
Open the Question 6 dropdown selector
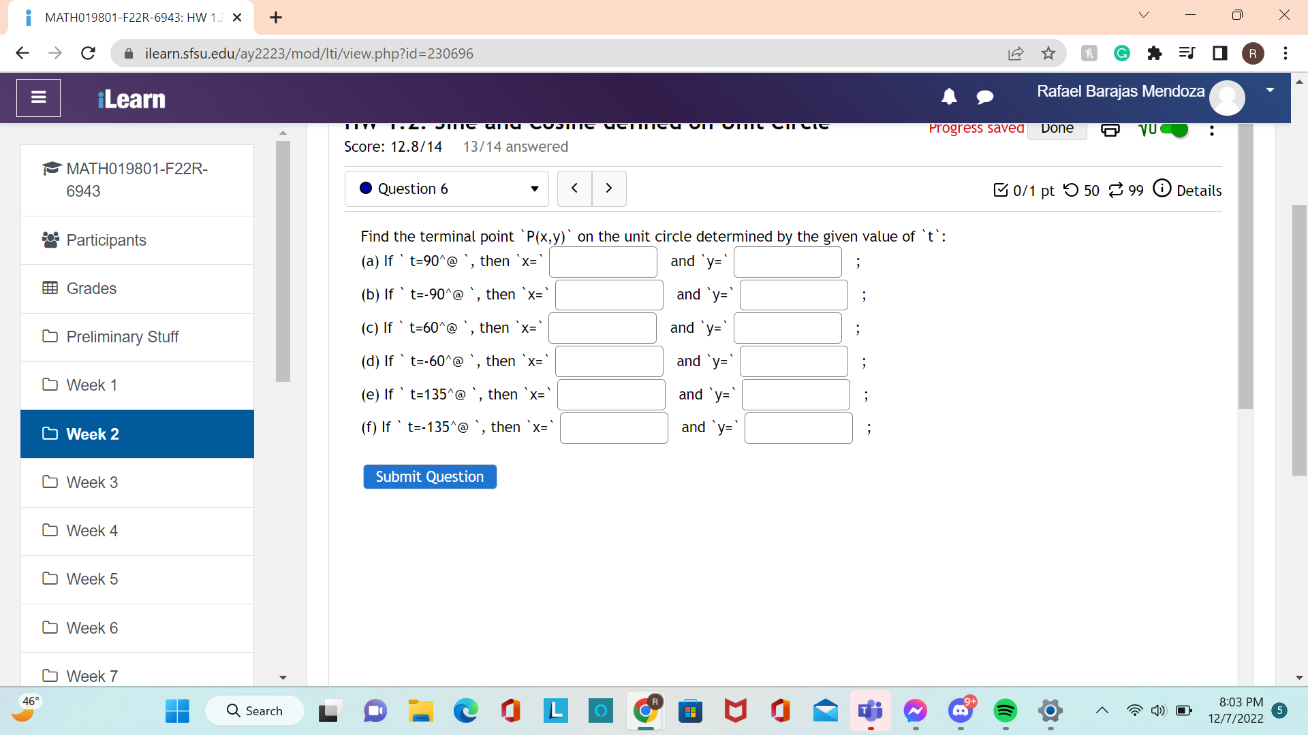446,189
